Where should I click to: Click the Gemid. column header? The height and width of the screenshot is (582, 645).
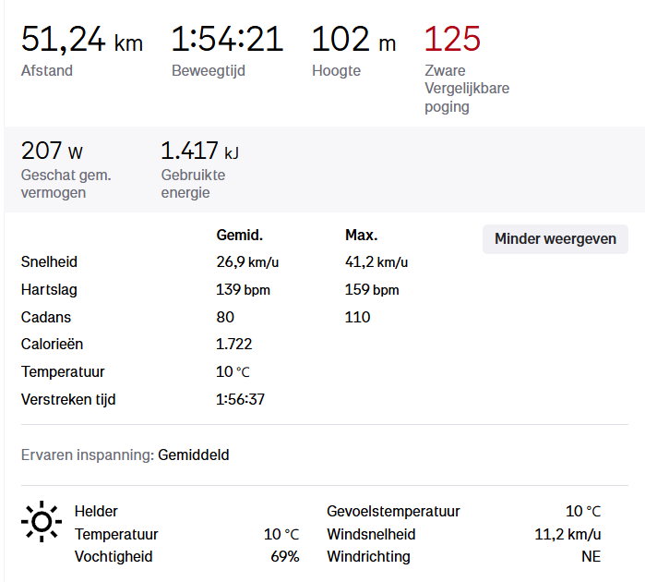[x=239, y=235]
